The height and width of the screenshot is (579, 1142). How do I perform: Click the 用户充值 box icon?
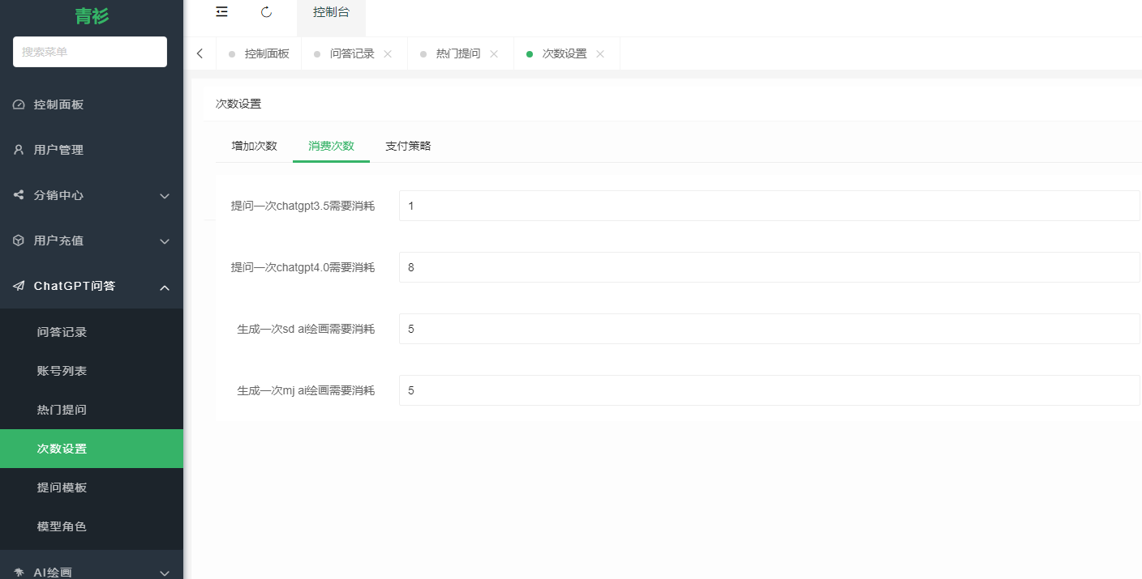[19, 241]
